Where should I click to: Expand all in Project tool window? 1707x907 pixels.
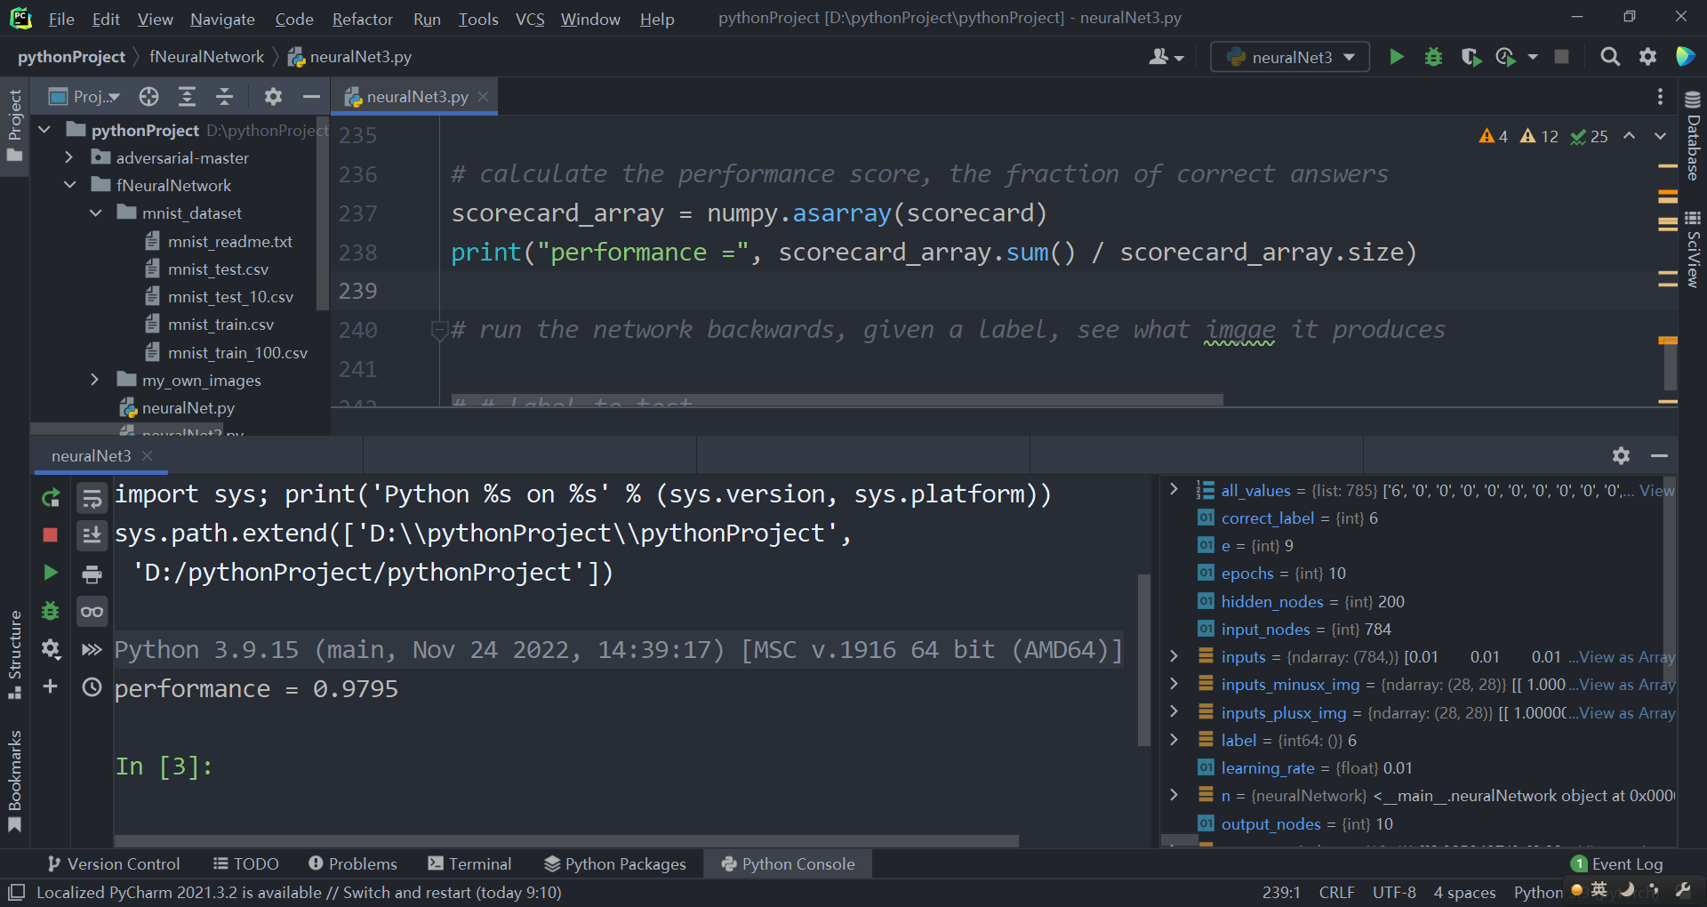pyautogui.click(x=187, y=96)
